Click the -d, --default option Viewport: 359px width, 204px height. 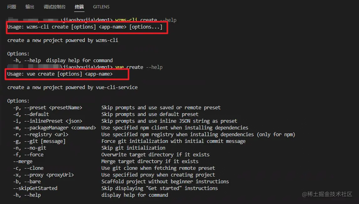(x=31, y=114)
